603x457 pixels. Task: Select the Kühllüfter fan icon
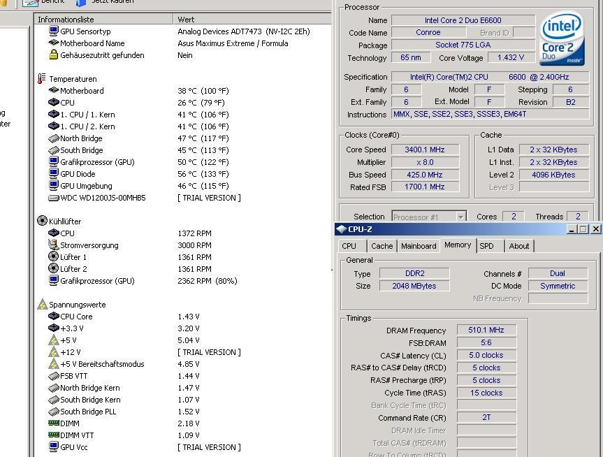(42, 221)
